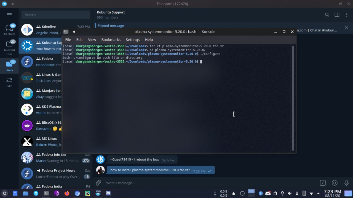Open Dolphin file manager from taskbar
The height and width of the screenshot is (198, 353).
[25, 193]
